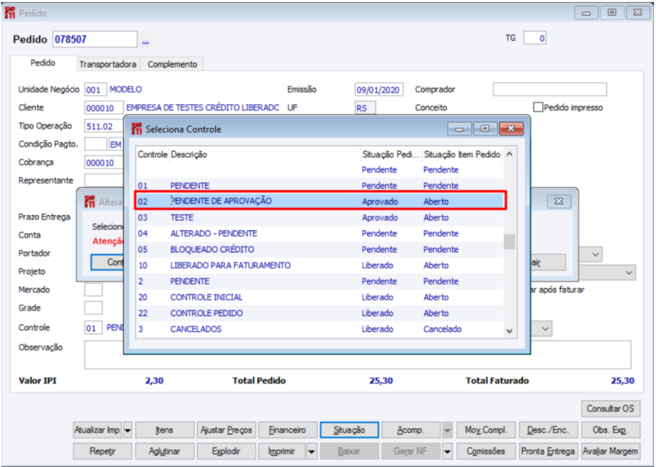The image size is (656, 467).
Task: Click the Acomp. button
Action: tap(411, 430)
